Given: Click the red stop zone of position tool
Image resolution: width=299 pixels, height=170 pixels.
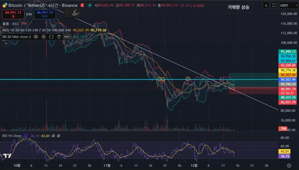Looking at the screenshot, I should [254, 91].
